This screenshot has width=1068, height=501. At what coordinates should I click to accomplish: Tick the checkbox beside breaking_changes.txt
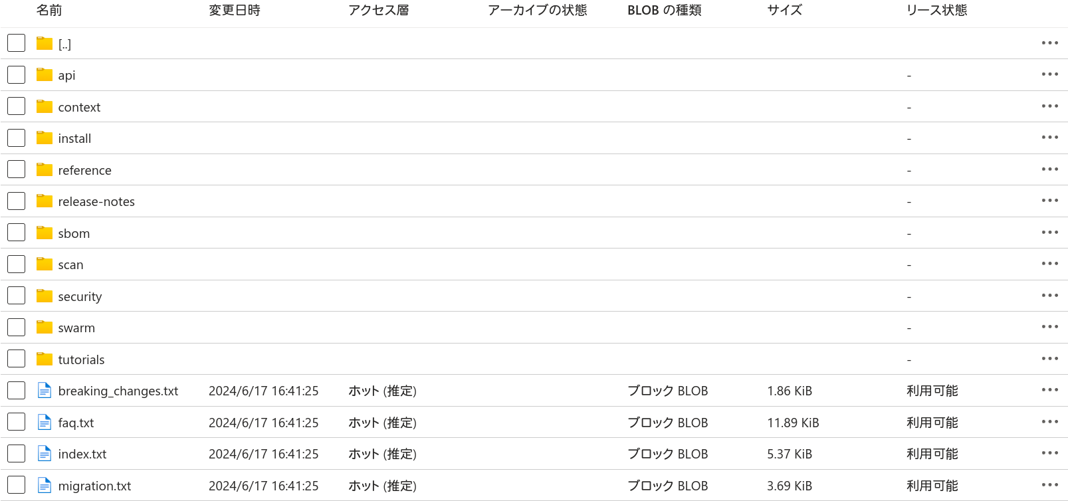(x=16, y=390)
